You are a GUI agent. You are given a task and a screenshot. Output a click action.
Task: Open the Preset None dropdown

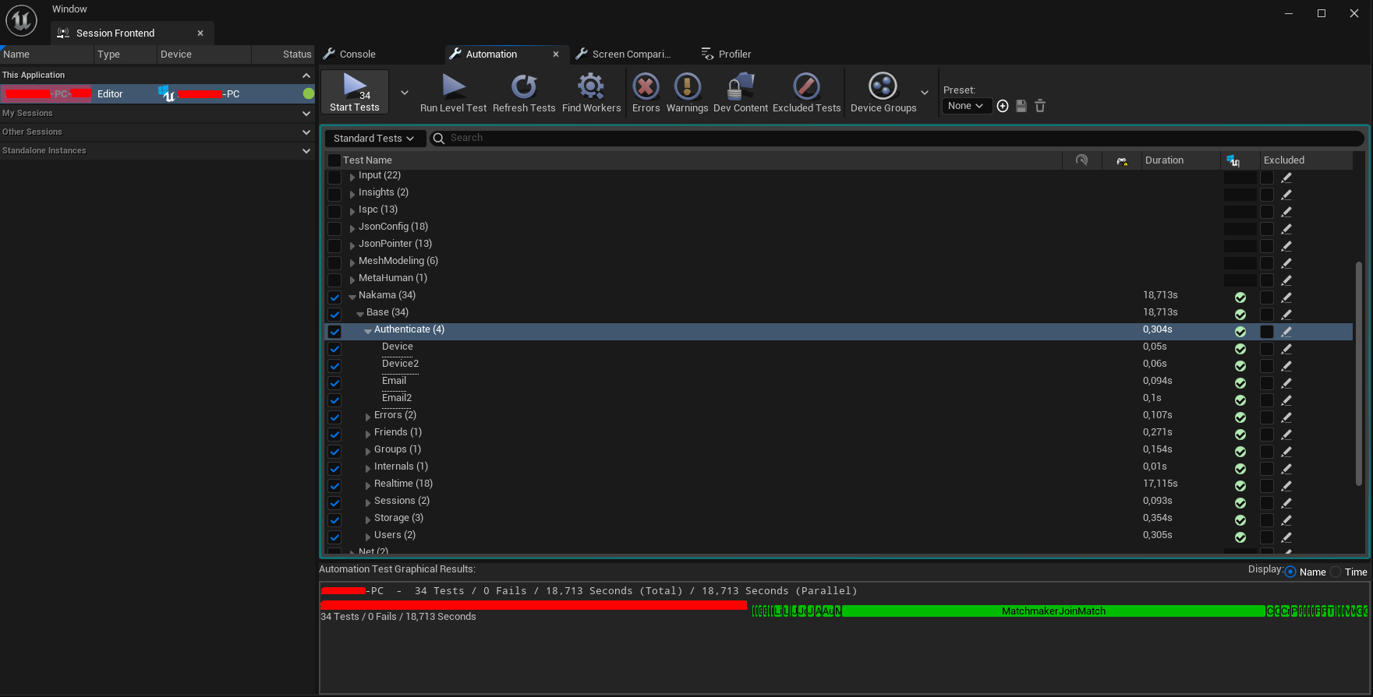point(965,106)
